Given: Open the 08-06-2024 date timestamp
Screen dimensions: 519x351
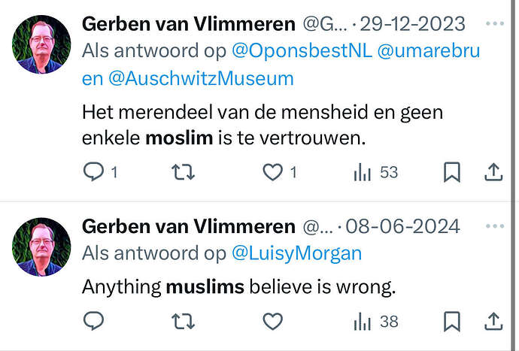Looking at the screenshot, I should (x=403, y=227).
